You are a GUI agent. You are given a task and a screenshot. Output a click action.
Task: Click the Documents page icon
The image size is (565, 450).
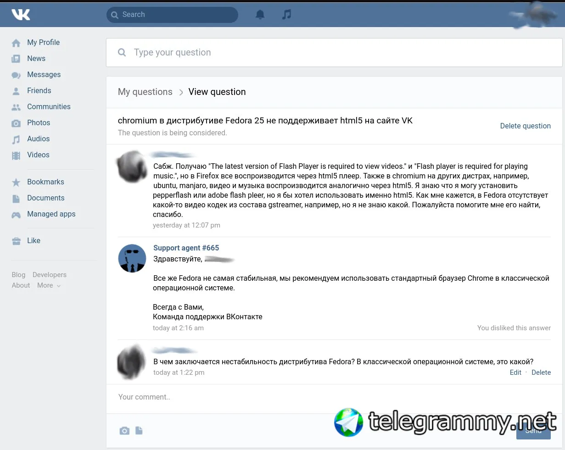click(16, 198)
